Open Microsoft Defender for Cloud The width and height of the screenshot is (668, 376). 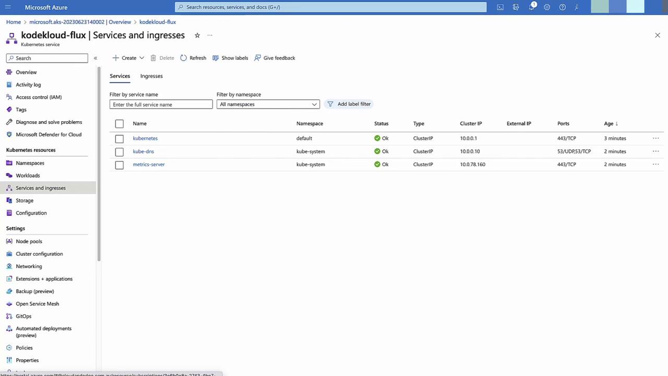point(48,135)
